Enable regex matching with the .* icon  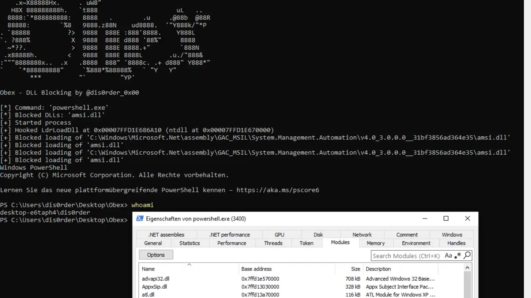(458, 256)
